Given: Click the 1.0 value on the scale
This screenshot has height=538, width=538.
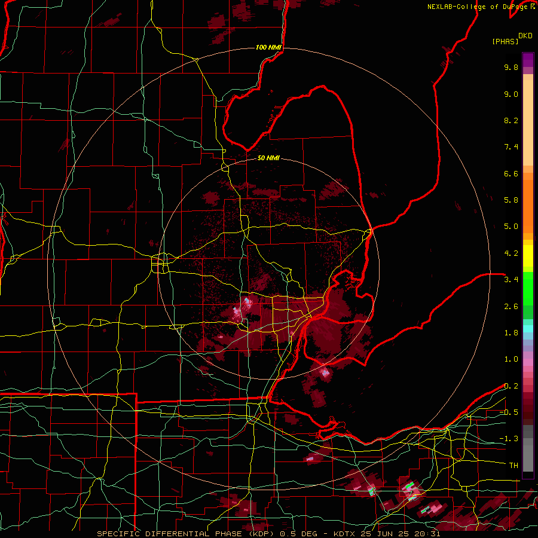Looking at the screenshot, I should [x=511, y=359].
